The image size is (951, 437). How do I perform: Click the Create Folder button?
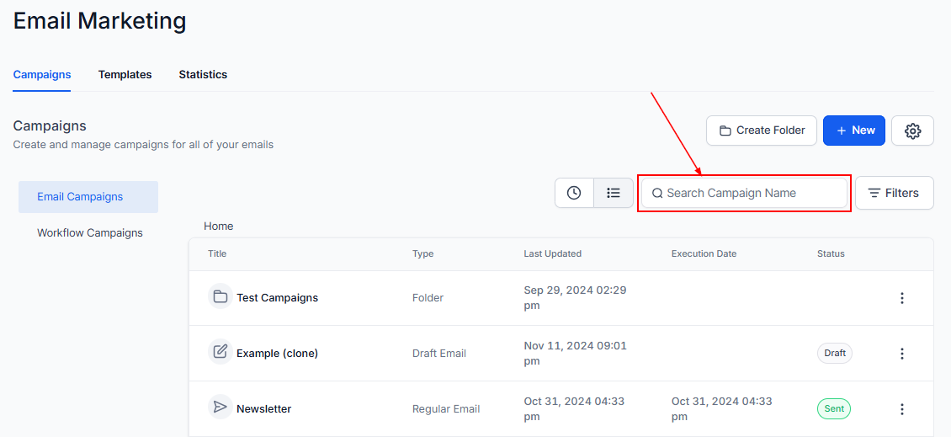tap(761, 131)
